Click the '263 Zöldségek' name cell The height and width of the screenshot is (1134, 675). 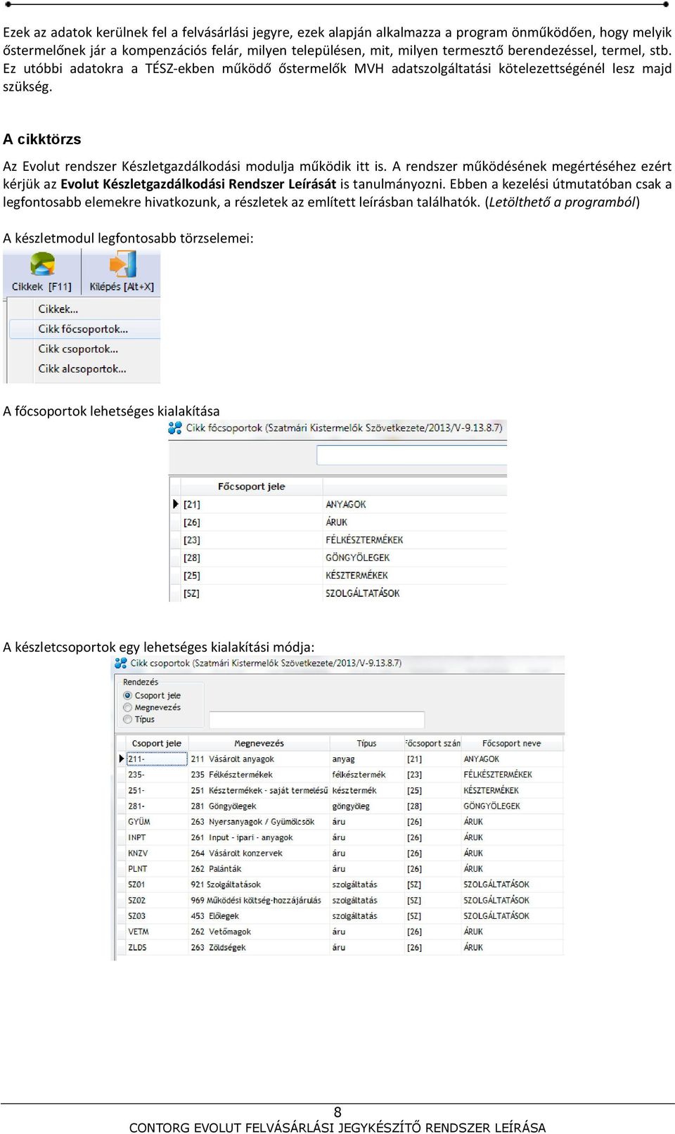click(259, 948)
